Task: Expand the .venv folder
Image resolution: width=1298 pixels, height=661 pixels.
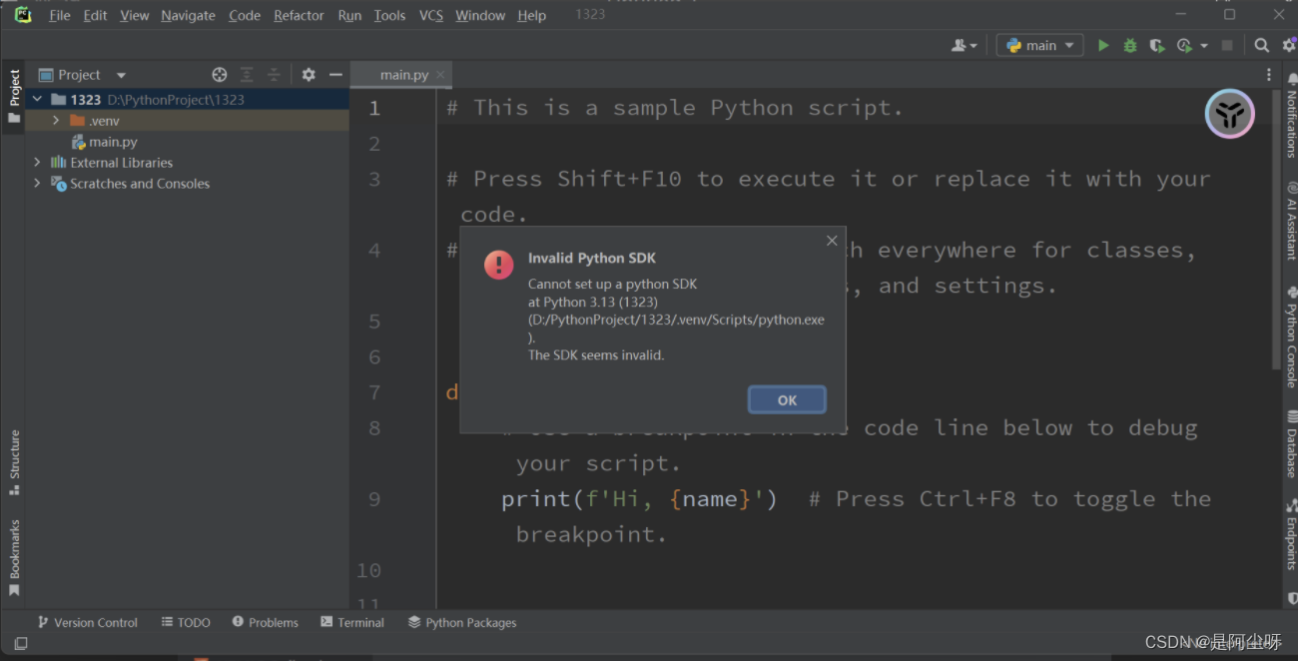Action: click(58, 120)
